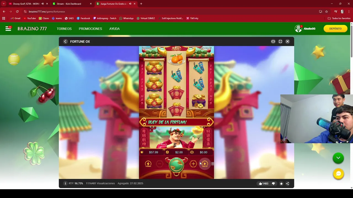353x198 pixels.
Task: Share the Fortune Ox game
Action: (x=287, y=183)
